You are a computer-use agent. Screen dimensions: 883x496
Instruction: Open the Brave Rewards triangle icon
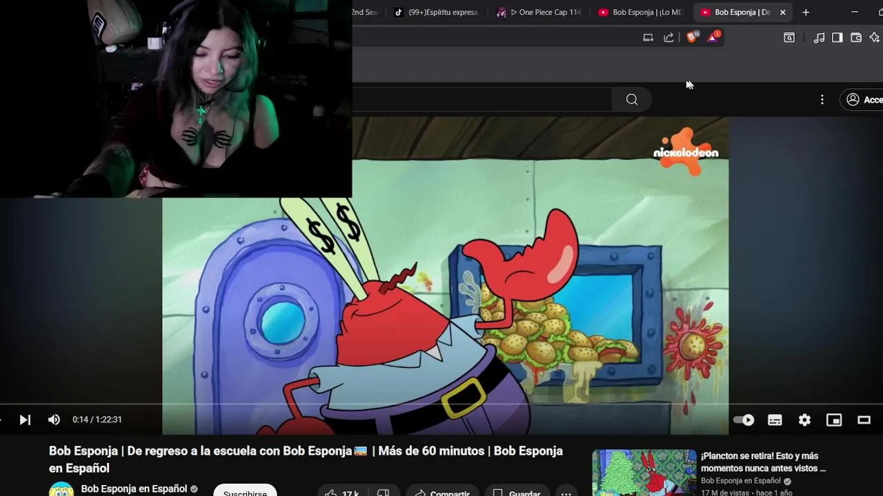[x=713, y=37]
